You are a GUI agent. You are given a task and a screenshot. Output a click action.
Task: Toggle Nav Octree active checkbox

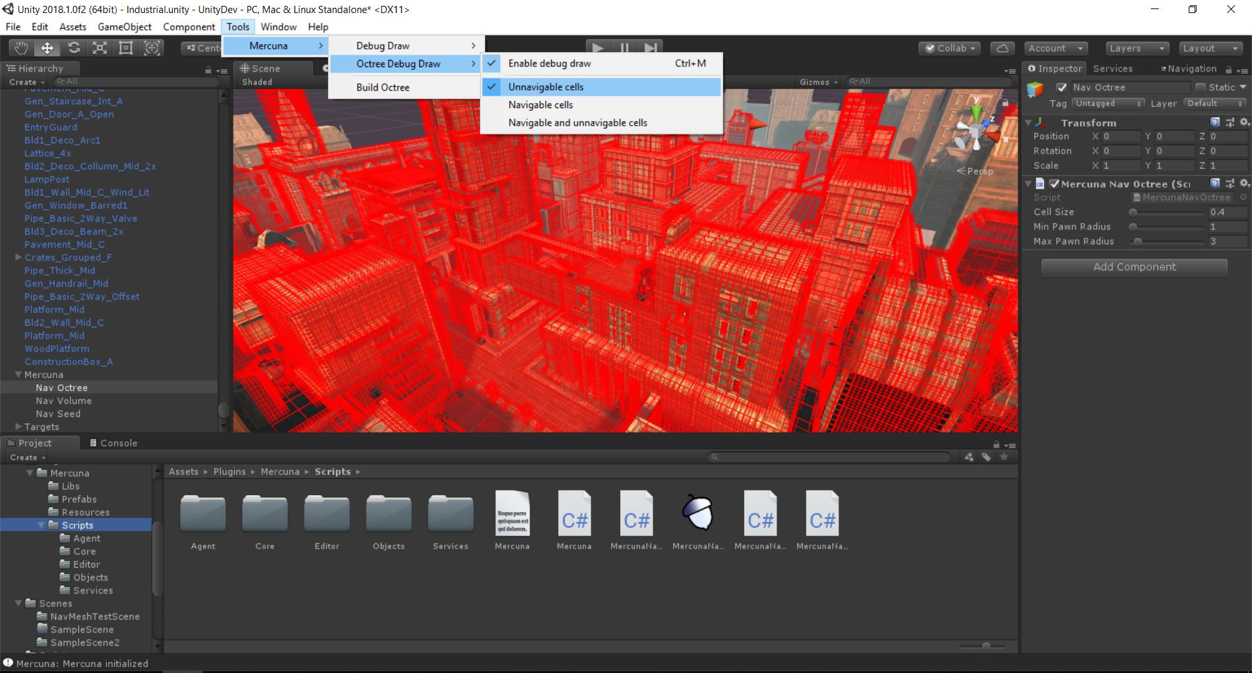click(1062, 87)
